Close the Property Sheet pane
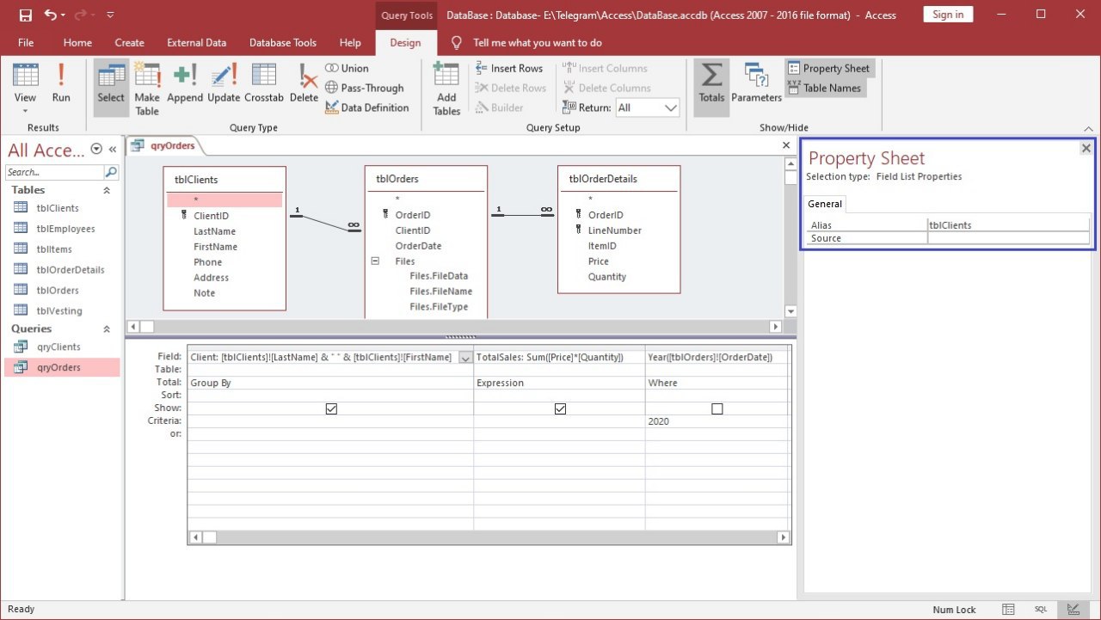1101x620 pixels. click(1086, 149)
